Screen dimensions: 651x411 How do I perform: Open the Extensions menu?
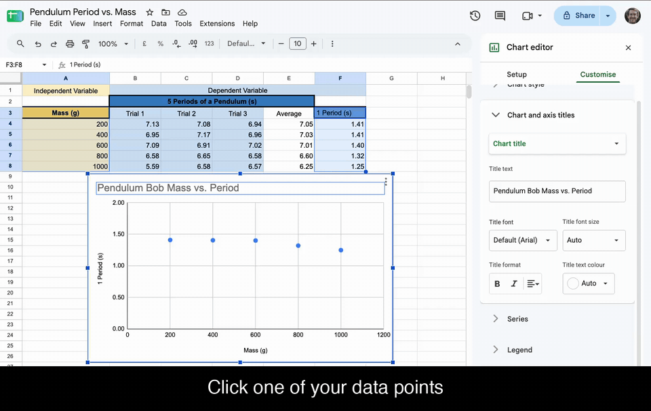[217, 24]
